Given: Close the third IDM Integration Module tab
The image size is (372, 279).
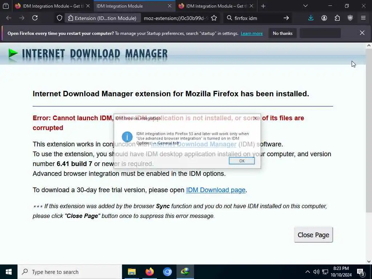Looking at the screenshot, I should [251, 6].
